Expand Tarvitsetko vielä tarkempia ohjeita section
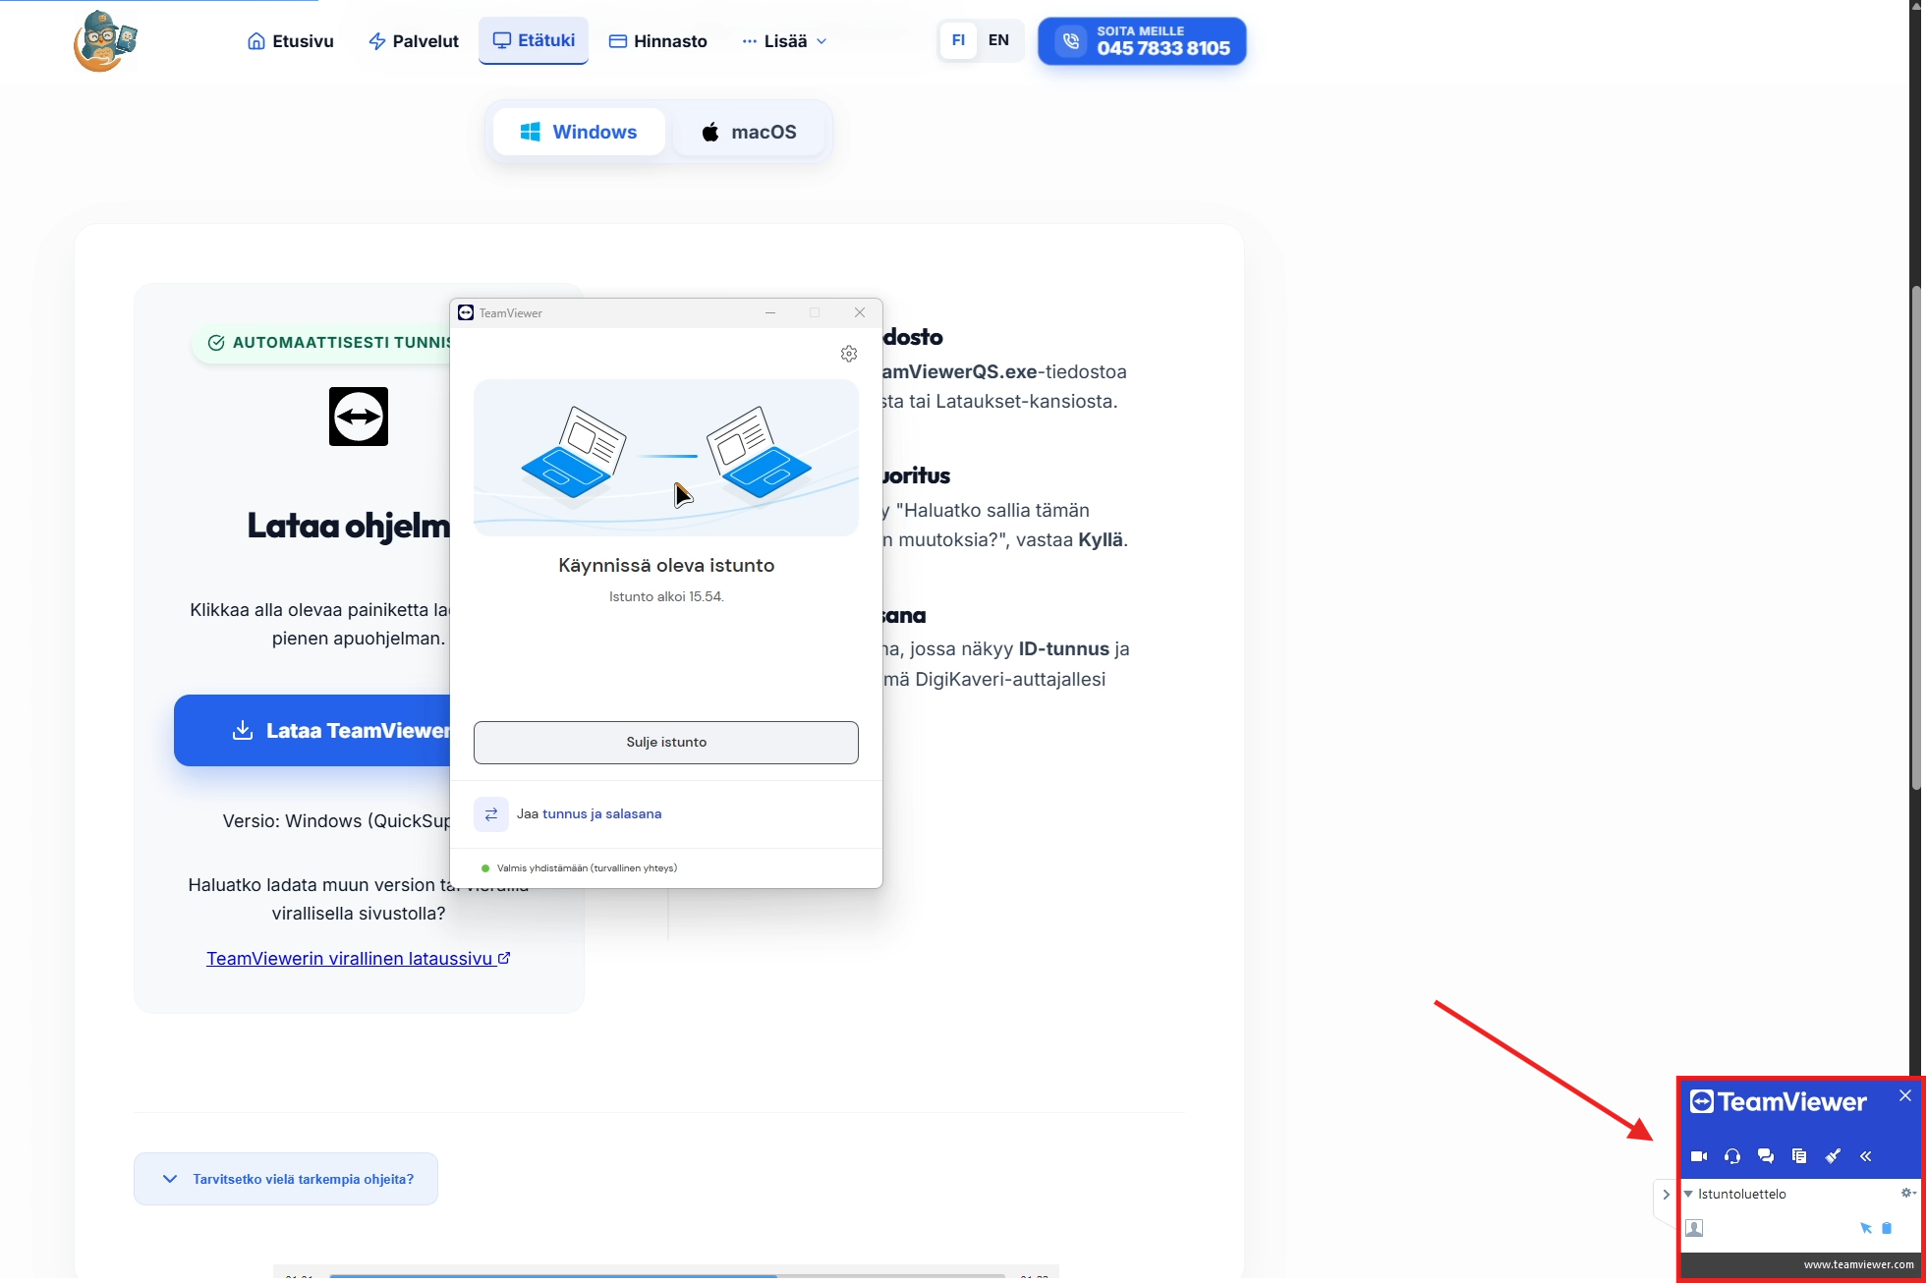The image size is (1927, 1284). (x=286, y=1179)
